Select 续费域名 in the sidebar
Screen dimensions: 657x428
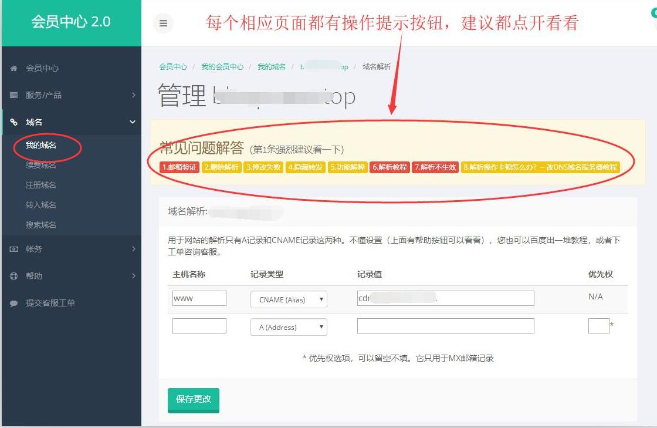[40, 165]
